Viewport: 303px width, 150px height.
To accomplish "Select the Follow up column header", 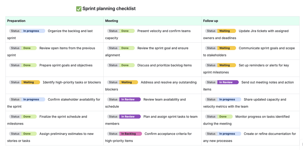I will (210, 21).
